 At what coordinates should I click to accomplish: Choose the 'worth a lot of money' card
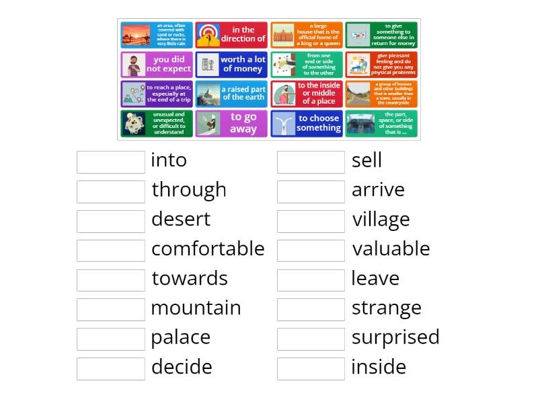231,64
